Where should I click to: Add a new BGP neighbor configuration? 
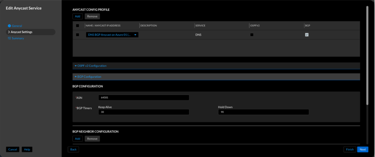[77, 138]
